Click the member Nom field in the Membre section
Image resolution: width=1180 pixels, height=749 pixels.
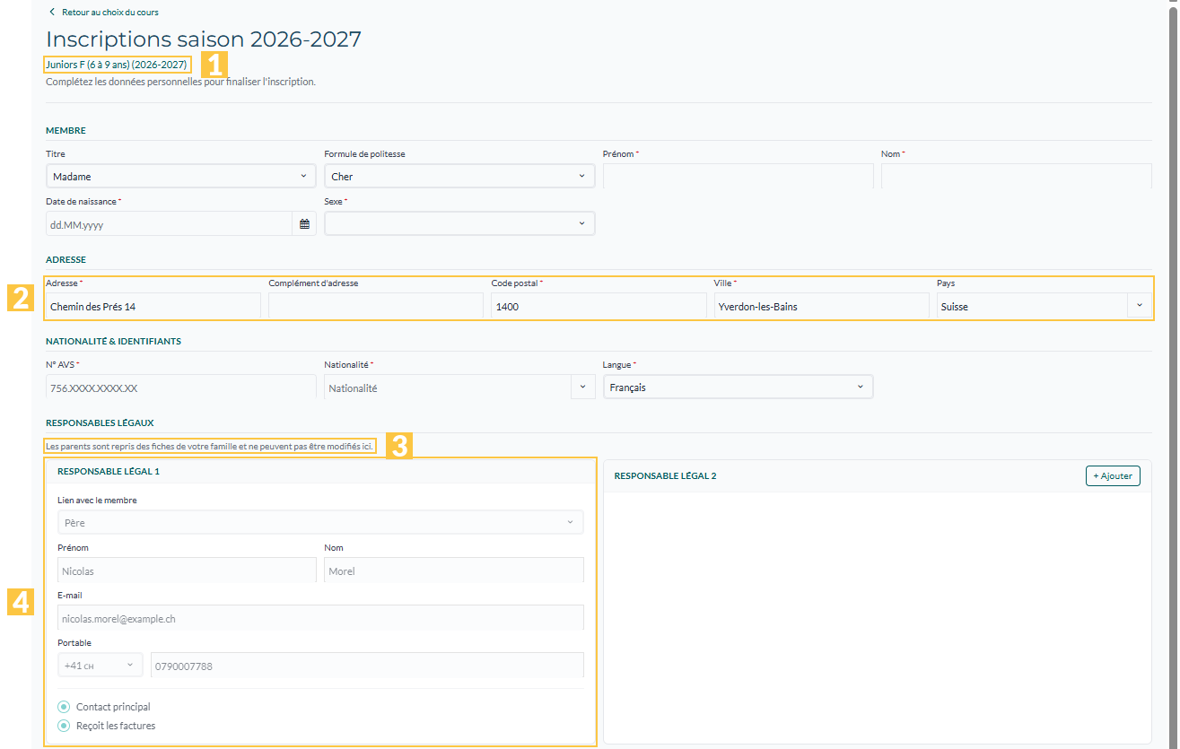click(x=1017, y=177)
